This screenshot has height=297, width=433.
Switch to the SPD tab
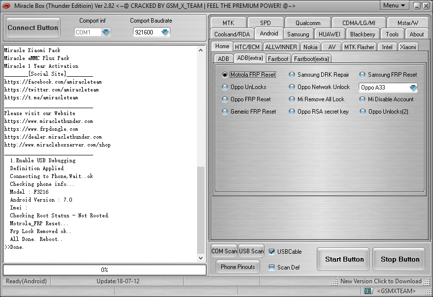[x=266, y=23]
